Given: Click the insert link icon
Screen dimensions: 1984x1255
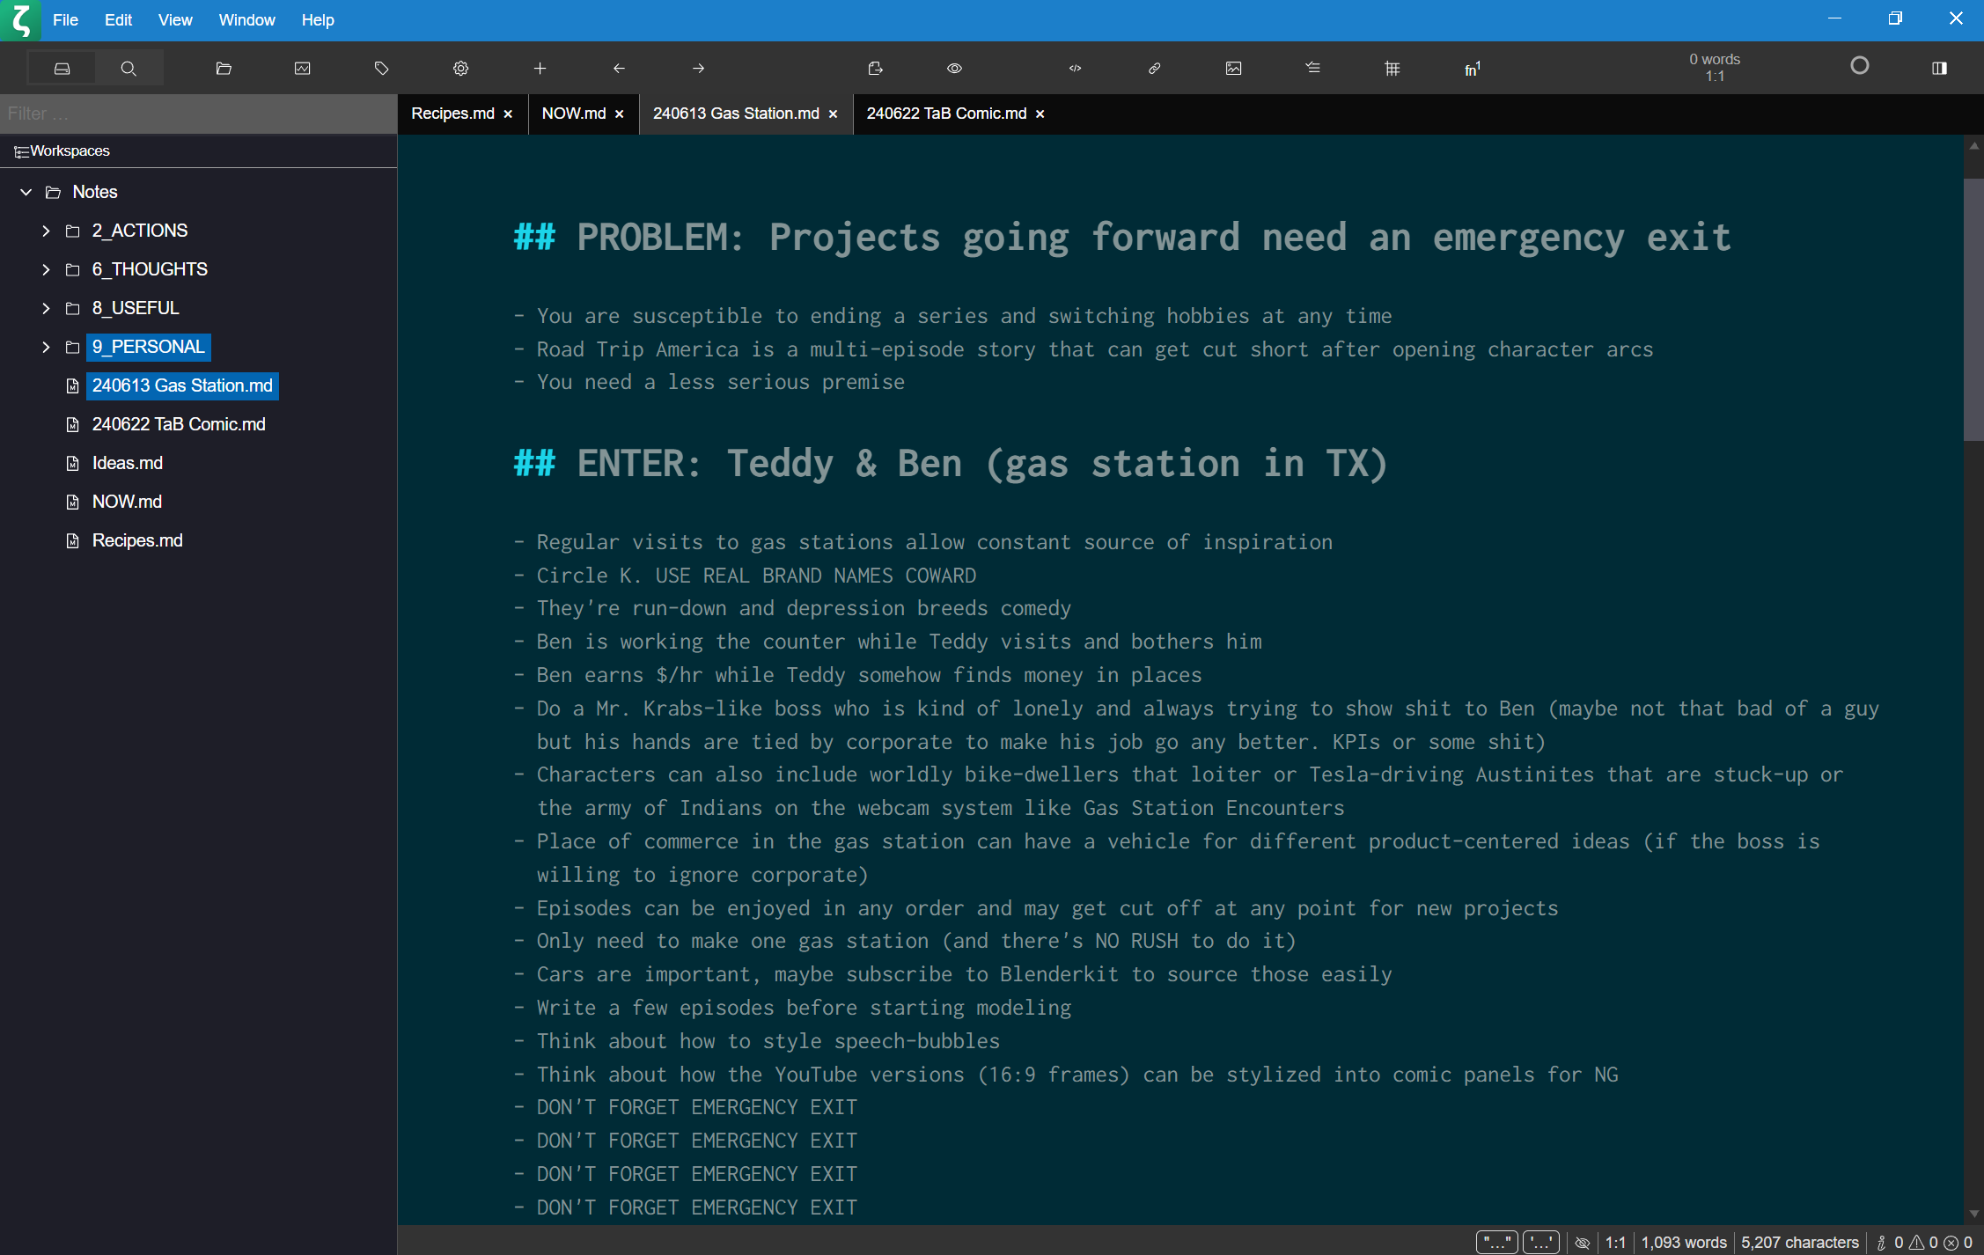Looking at the screenshot, I should click(1154, 69).
